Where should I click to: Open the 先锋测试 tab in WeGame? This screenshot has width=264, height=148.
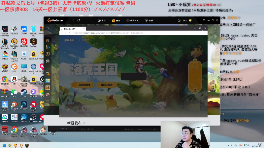pos(133,20)
